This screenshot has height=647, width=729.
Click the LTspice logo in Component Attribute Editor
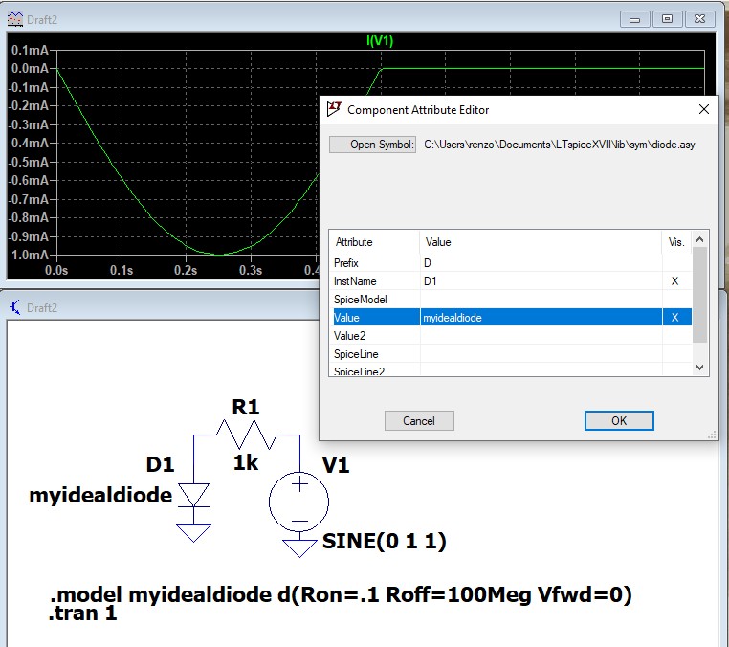pos(334,109)
